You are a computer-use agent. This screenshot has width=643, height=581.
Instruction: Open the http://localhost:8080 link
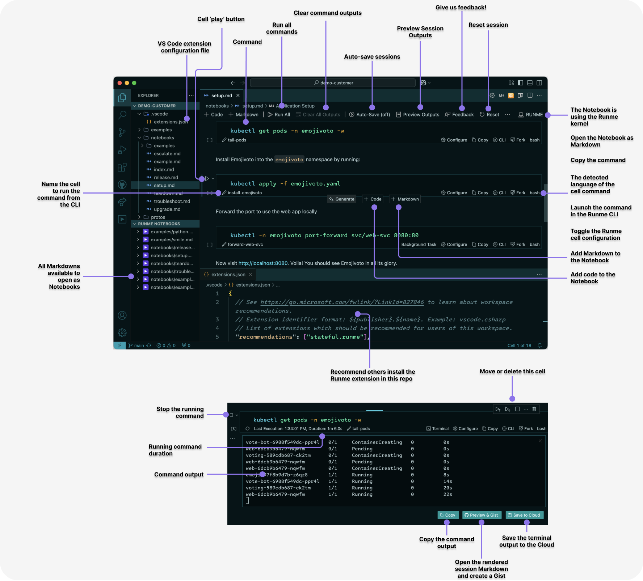click(262, 263)
